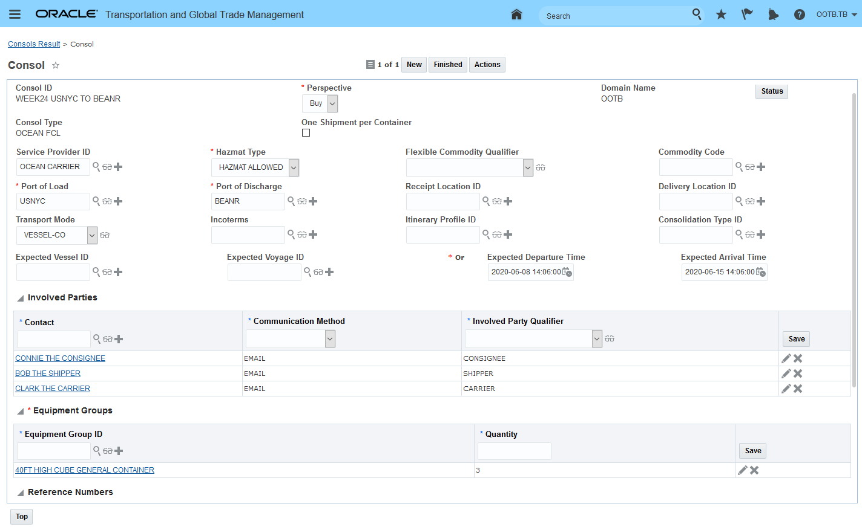Image resolution: width=862 pixels, height=527 pixels.
Task: Search Consolidation Type ID
Action: pyautogui.click(x=739, y=234)
